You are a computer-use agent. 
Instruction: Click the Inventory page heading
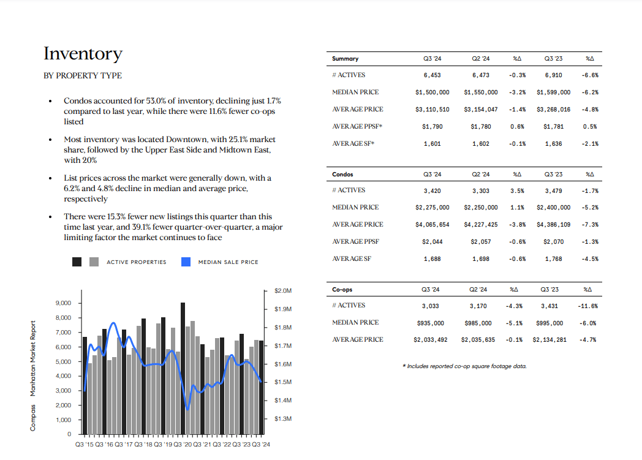tap(83, 54)
